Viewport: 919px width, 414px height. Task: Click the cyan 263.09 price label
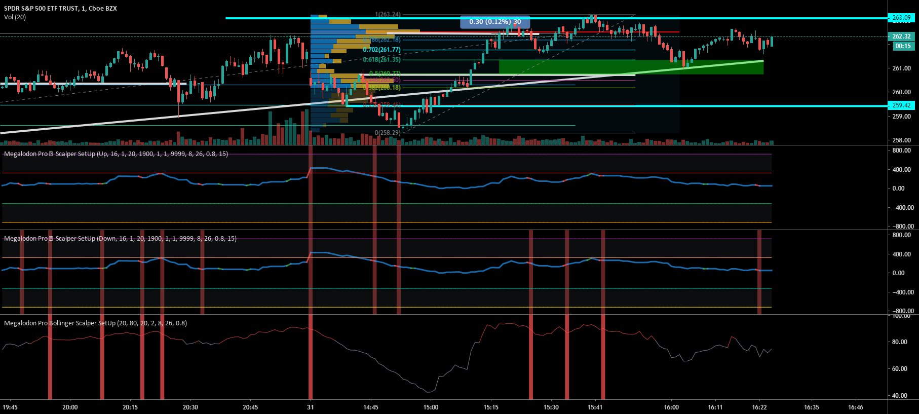tap(901, 18)
